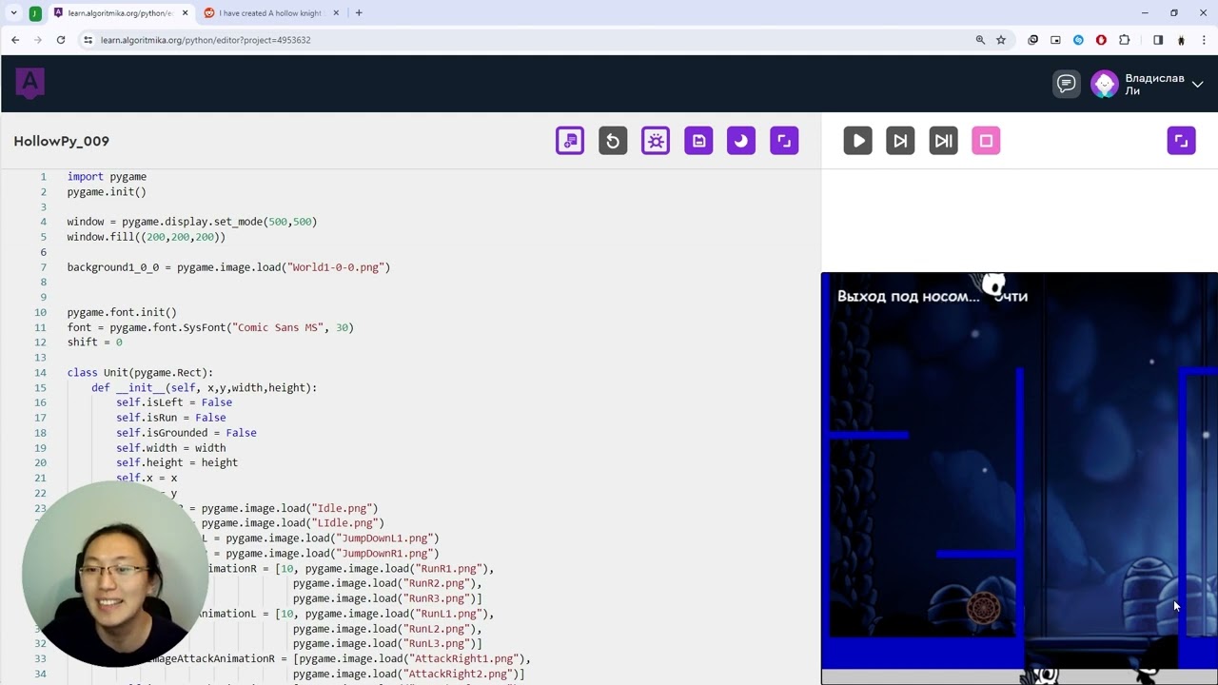The width and height of the screenshot is (1218, 685).
Task: Click the browser forward arrow
Action: point(38,40)
